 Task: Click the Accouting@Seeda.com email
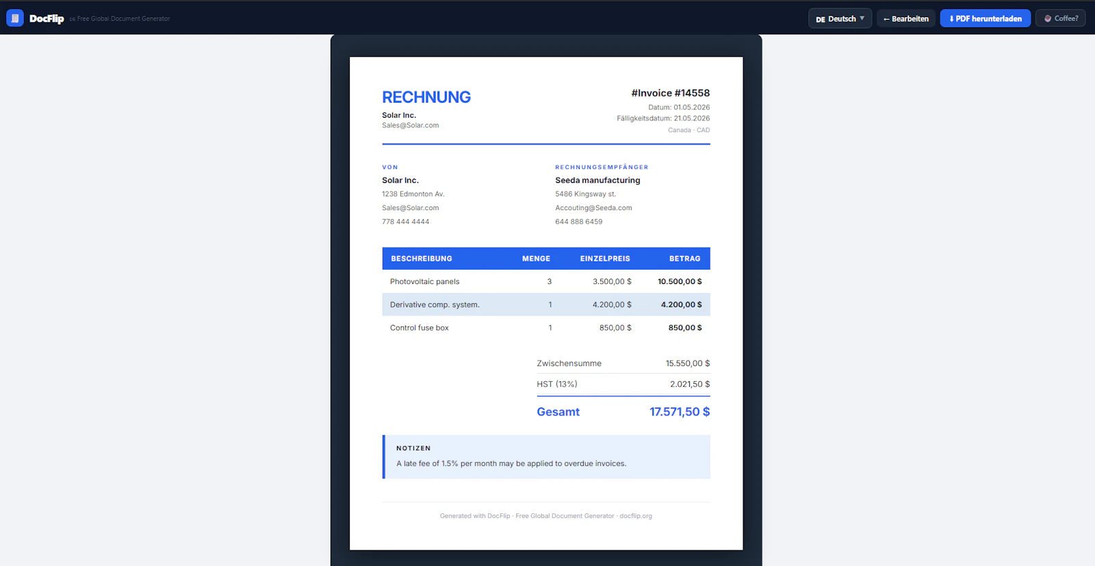pos(593,208)
